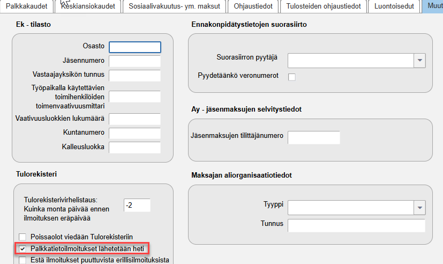Uncheck Palkkatietoilmoitukset lähetetään heti checkbox
The width and height of the screenshot is (443, 264).
pyautogui.click(x=22, y=249)
